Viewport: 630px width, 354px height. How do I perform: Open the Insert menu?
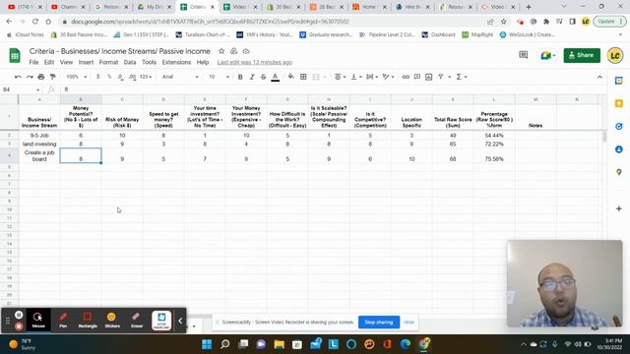point(86,62)
